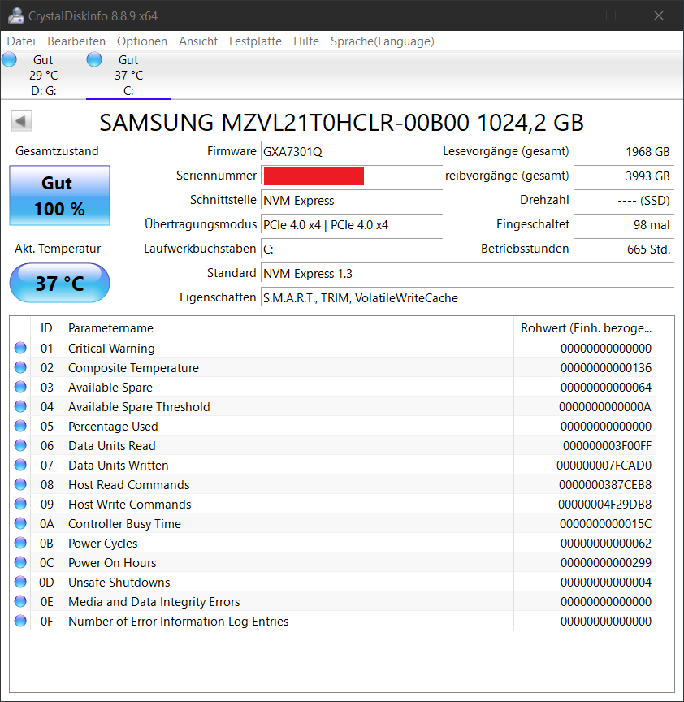Open the Bearbeiten menu
684x702 pixels.
tap(76, 41)
